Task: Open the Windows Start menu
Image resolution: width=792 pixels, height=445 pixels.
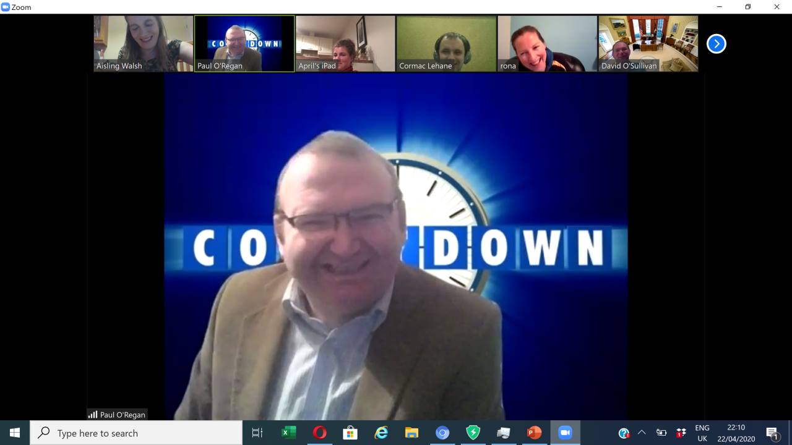Action: (15, 433)
